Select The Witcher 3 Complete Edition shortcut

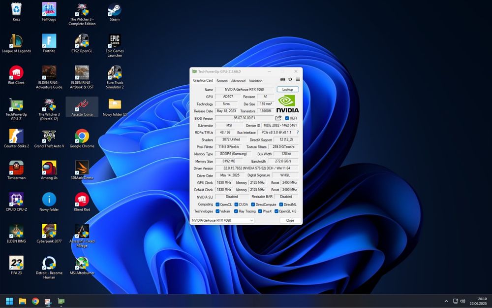click(x=82, y=14)
